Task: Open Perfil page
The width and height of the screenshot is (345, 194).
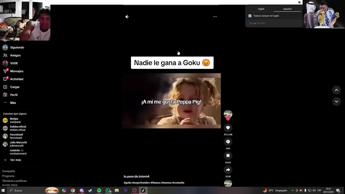Action: 10,95
